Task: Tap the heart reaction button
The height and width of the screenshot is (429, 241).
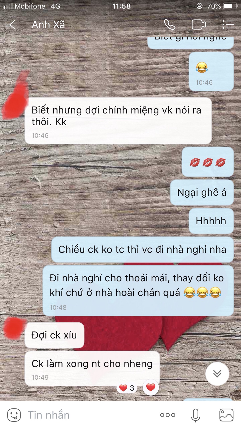Action: (x=151, y=388)
